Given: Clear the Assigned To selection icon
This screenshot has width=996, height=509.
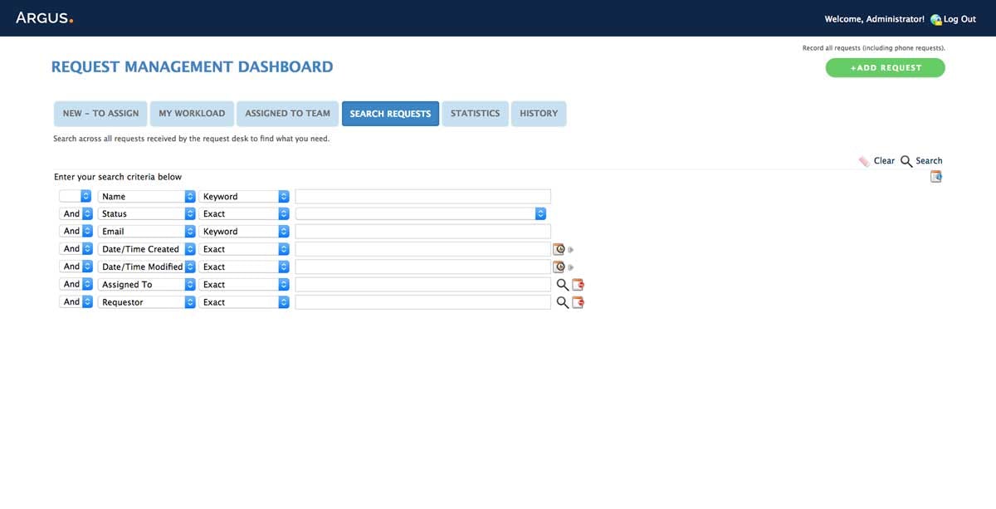Looking at the screenshot, I should pos(577,284).
